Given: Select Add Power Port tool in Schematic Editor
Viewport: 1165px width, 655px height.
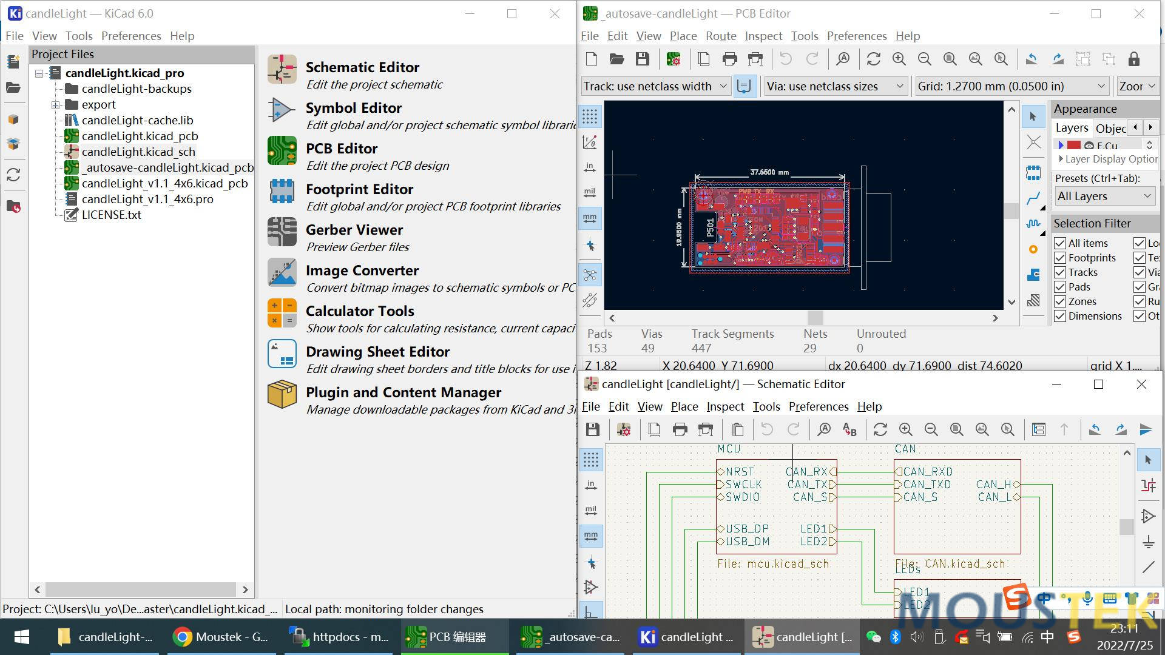Looking at the screenshot, I should pos(1148,542).
